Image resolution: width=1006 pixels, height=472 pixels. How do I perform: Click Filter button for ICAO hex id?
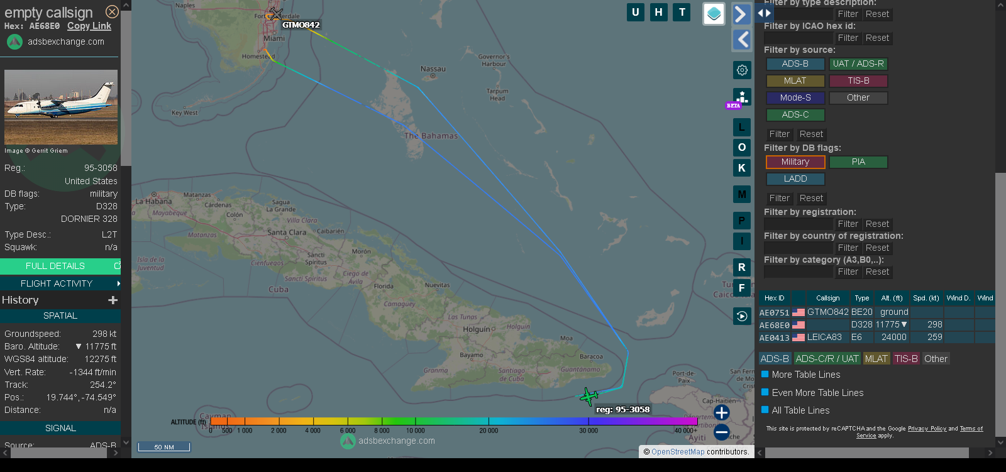click(x=848, y=38)
